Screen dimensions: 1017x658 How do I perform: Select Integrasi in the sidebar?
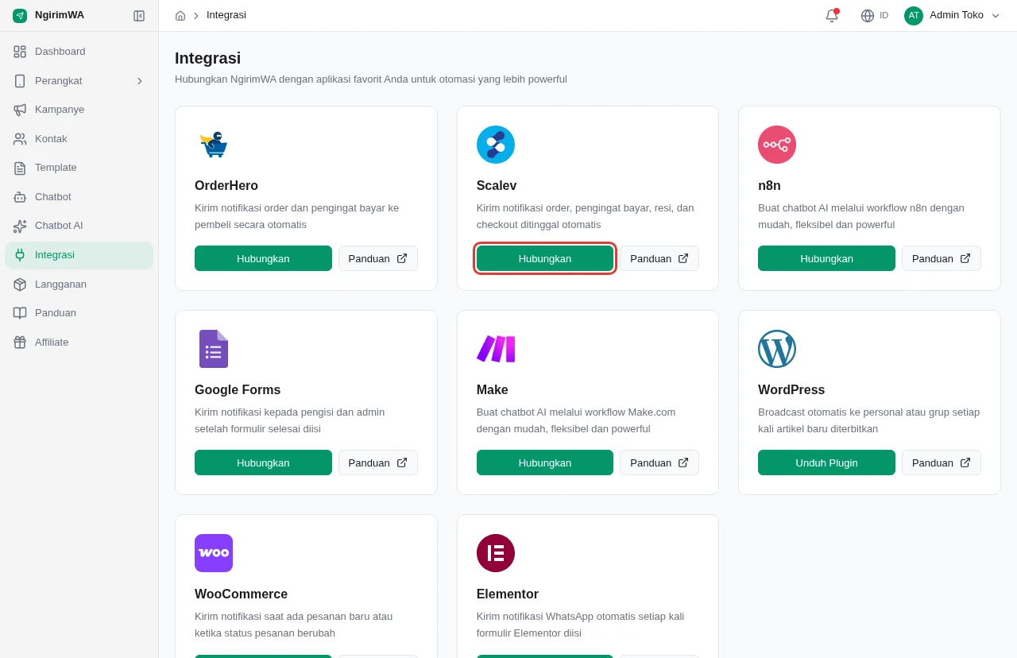[79, 255]
